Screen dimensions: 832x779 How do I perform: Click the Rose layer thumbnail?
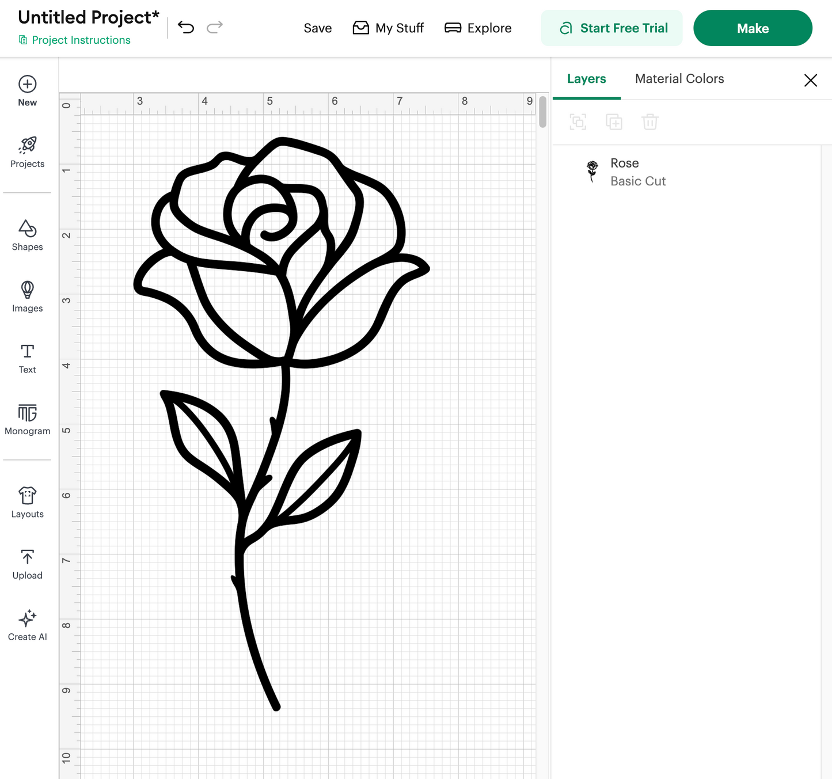point(592,172)
